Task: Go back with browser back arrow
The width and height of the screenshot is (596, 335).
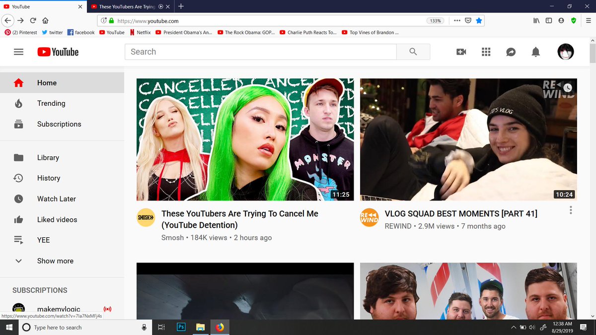Action: (x=7, y=21)
